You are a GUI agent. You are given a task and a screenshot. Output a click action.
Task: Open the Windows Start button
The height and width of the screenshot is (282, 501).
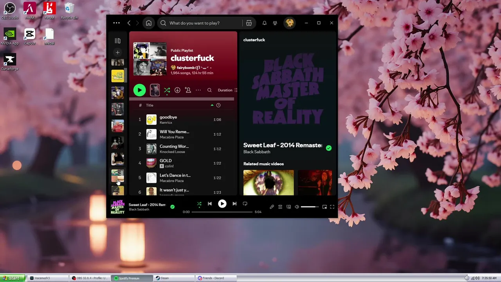point(13,278)
